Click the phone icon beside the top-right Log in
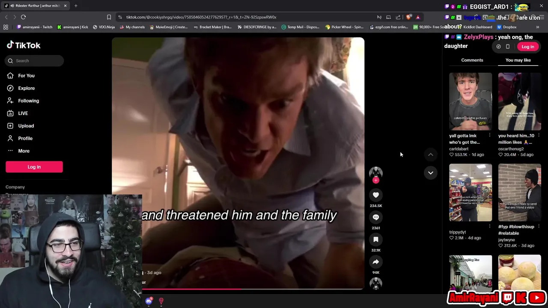Image resolution: width=548 pixels, height=308 pixels. (508, 47)
